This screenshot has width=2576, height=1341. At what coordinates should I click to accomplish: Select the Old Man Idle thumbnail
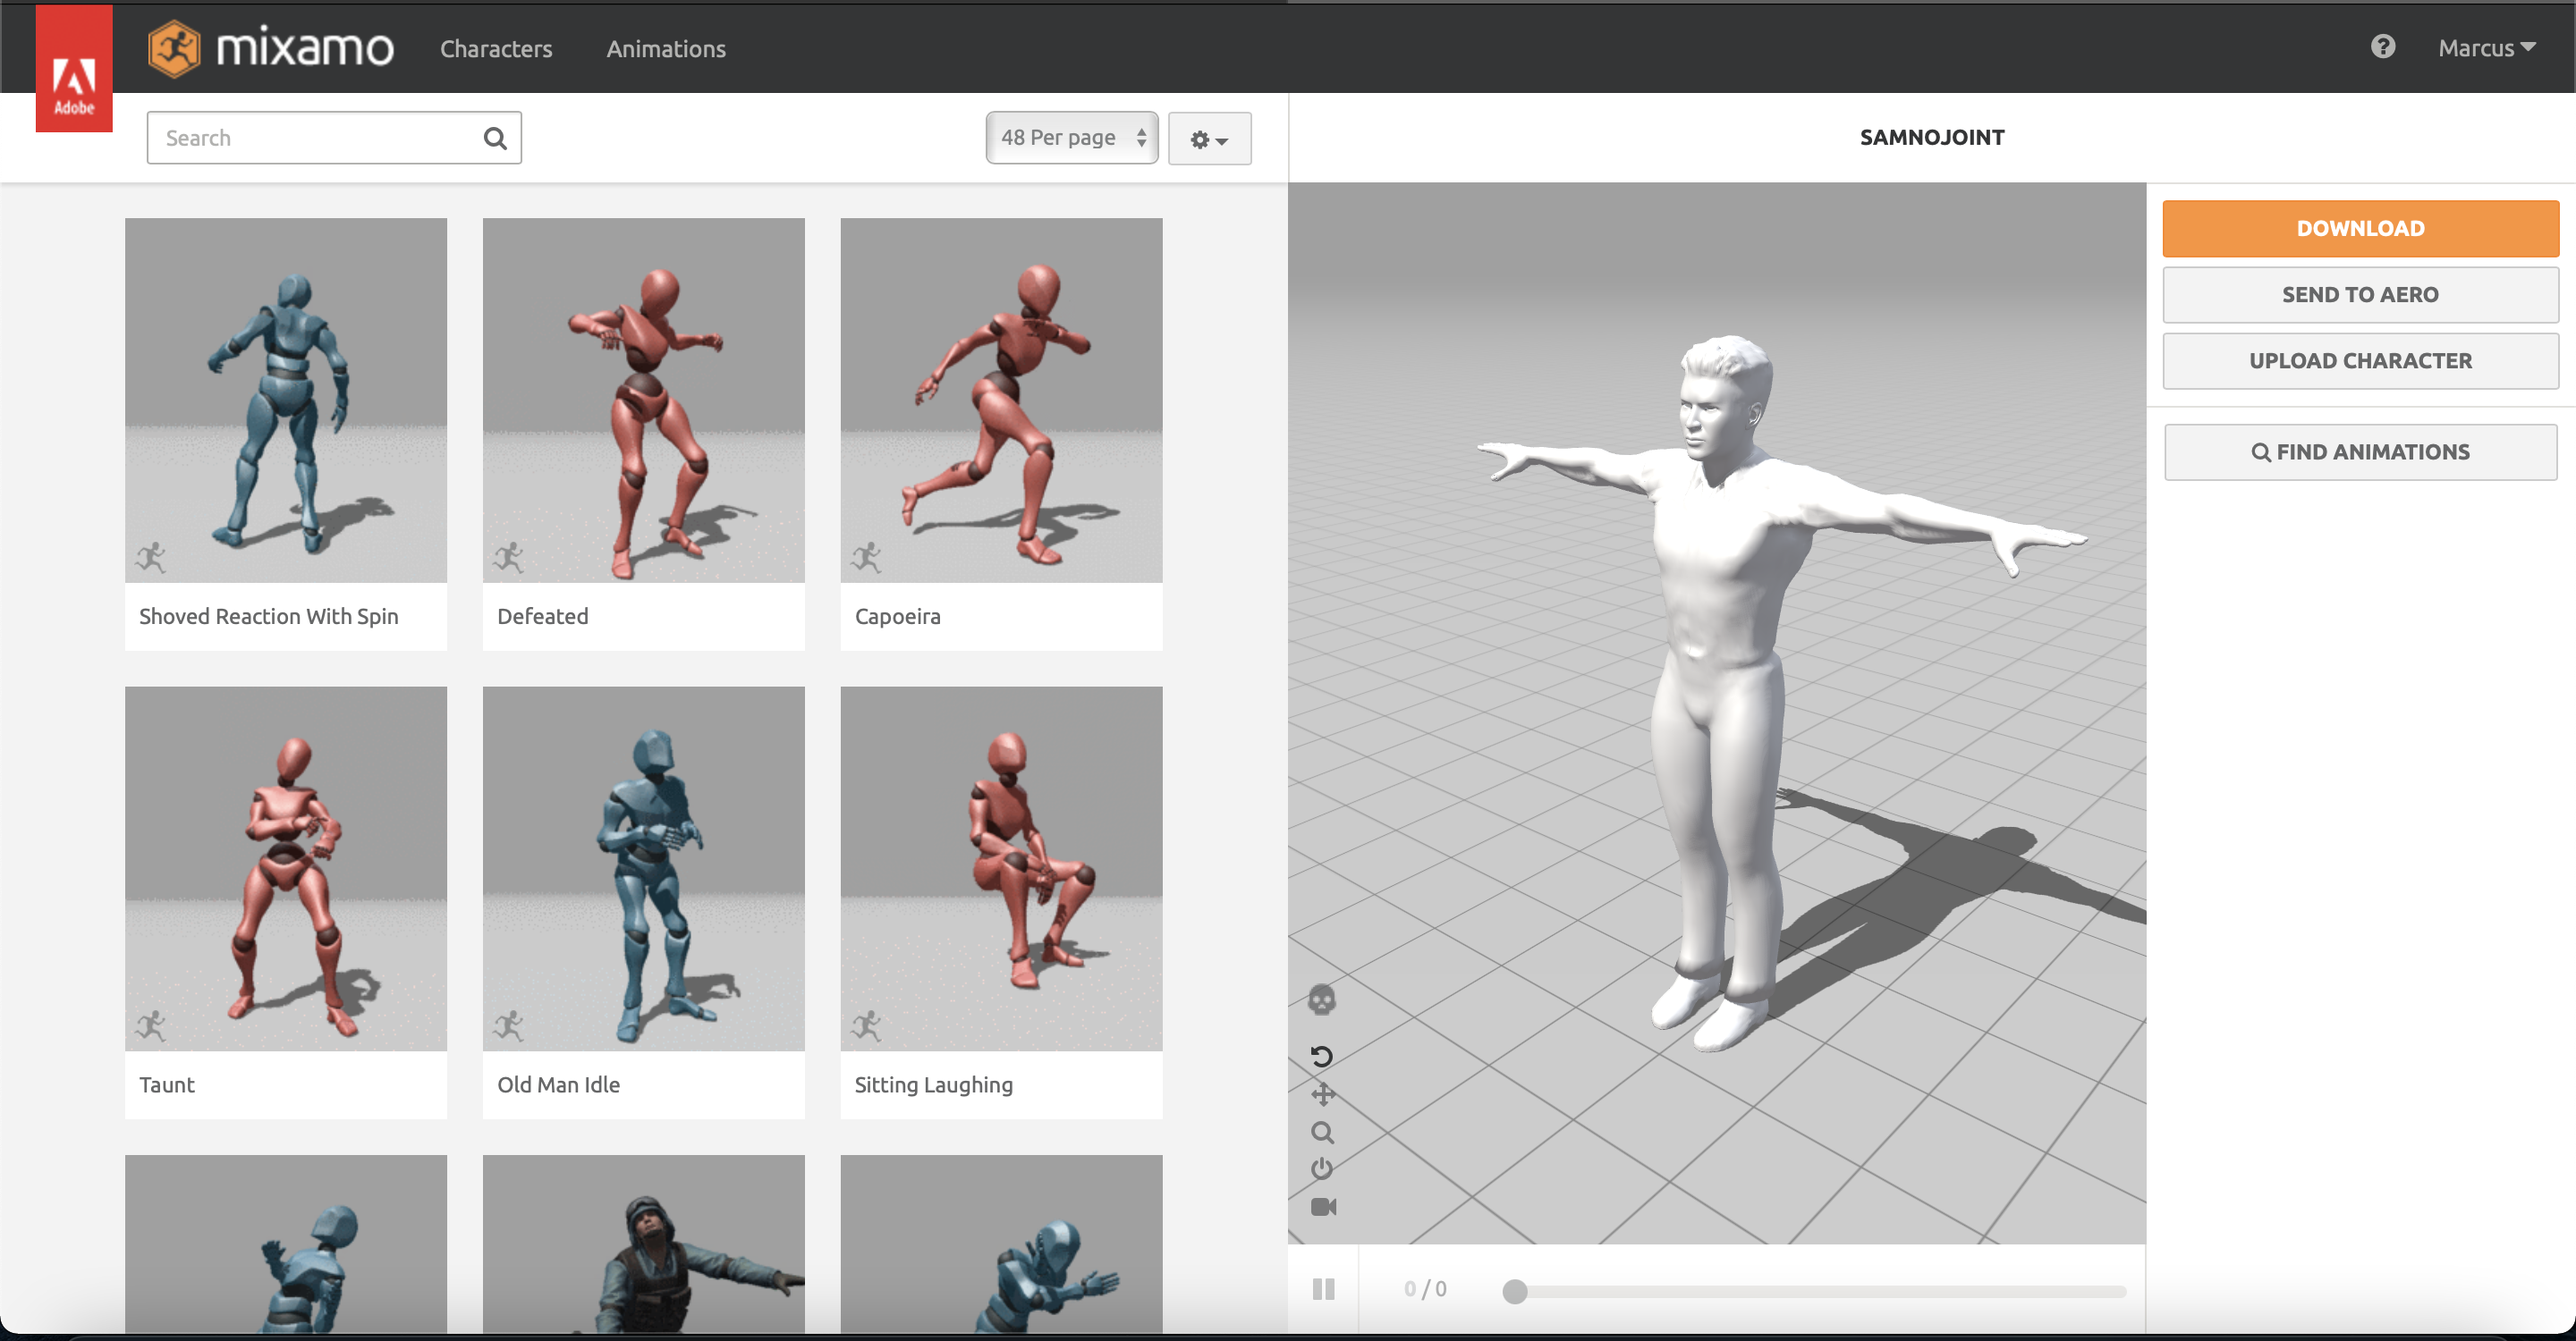tap(644, 868)
